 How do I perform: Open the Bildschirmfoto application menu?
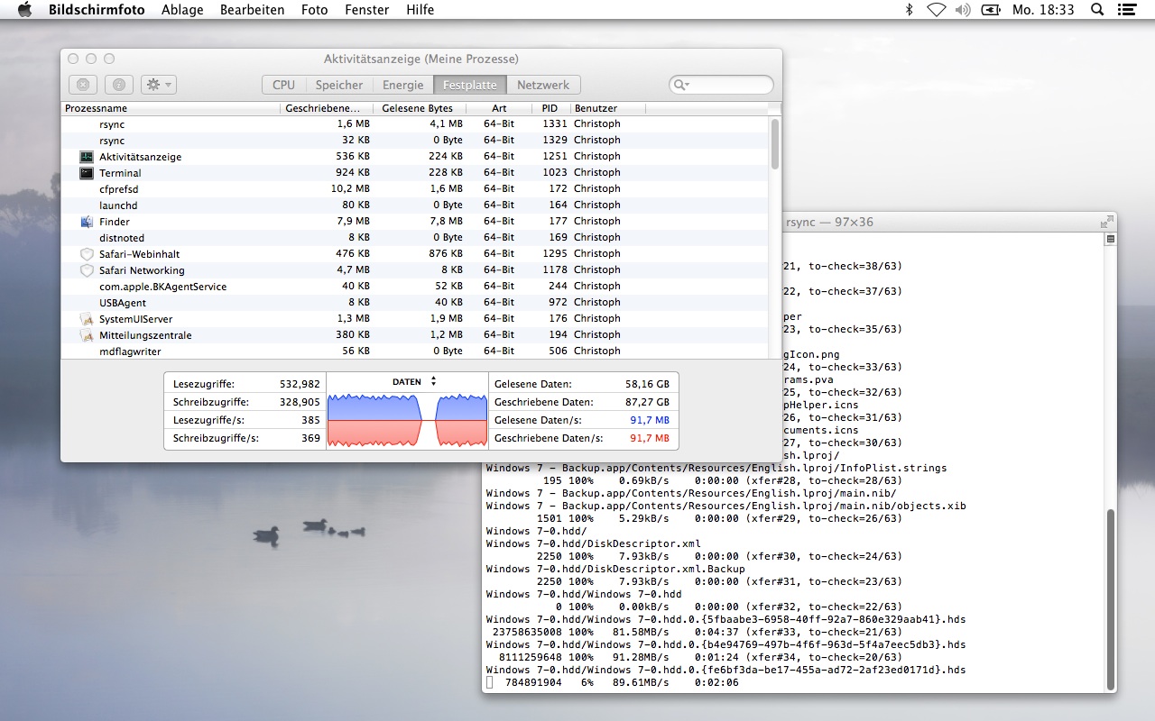[97, 10]
